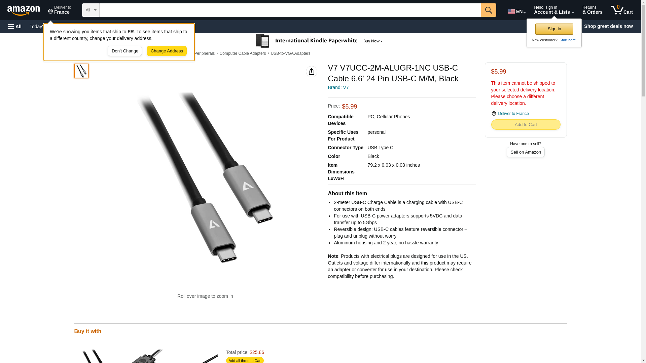Click the yellow Sign in button
This screenshot has width=646, height=363.
[554, 29]
